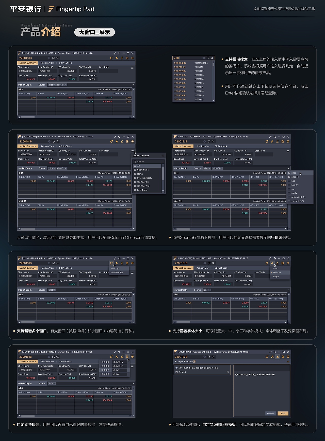
Task: Click gear icon in window with open Source list
Action: (x=288, y=141)
